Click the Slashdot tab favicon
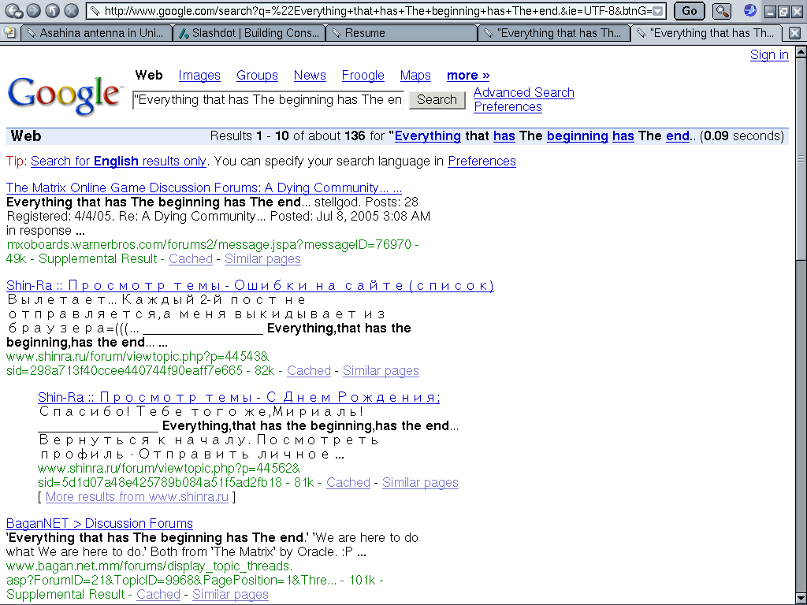The width and height of the screenshot is (807, 605). click(x=183, y=33)
